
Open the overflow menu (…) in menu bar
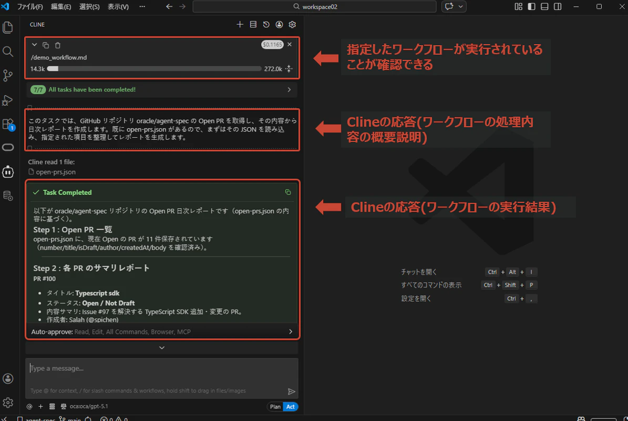(x=142, y=7)
